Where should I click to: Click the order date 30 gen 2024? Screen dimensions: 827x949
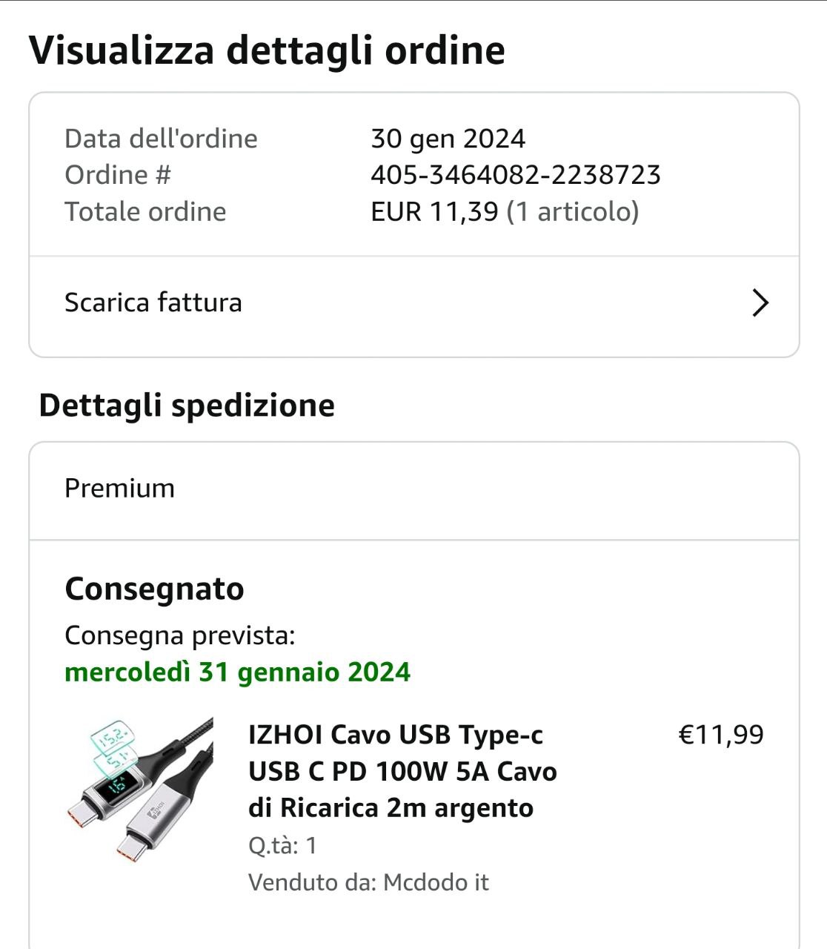point(448,139)
